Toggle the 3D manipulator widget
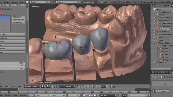This screenshot has height=97, width=173. [55, 86]
